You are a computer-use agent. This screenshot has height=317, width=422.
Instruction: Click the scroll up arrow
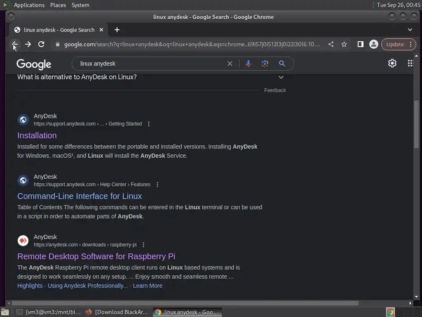tap(416, 56)
